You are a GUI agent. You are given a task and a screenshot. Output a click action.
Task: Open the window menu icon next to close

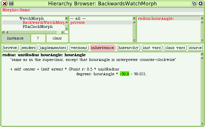(11, 3)
